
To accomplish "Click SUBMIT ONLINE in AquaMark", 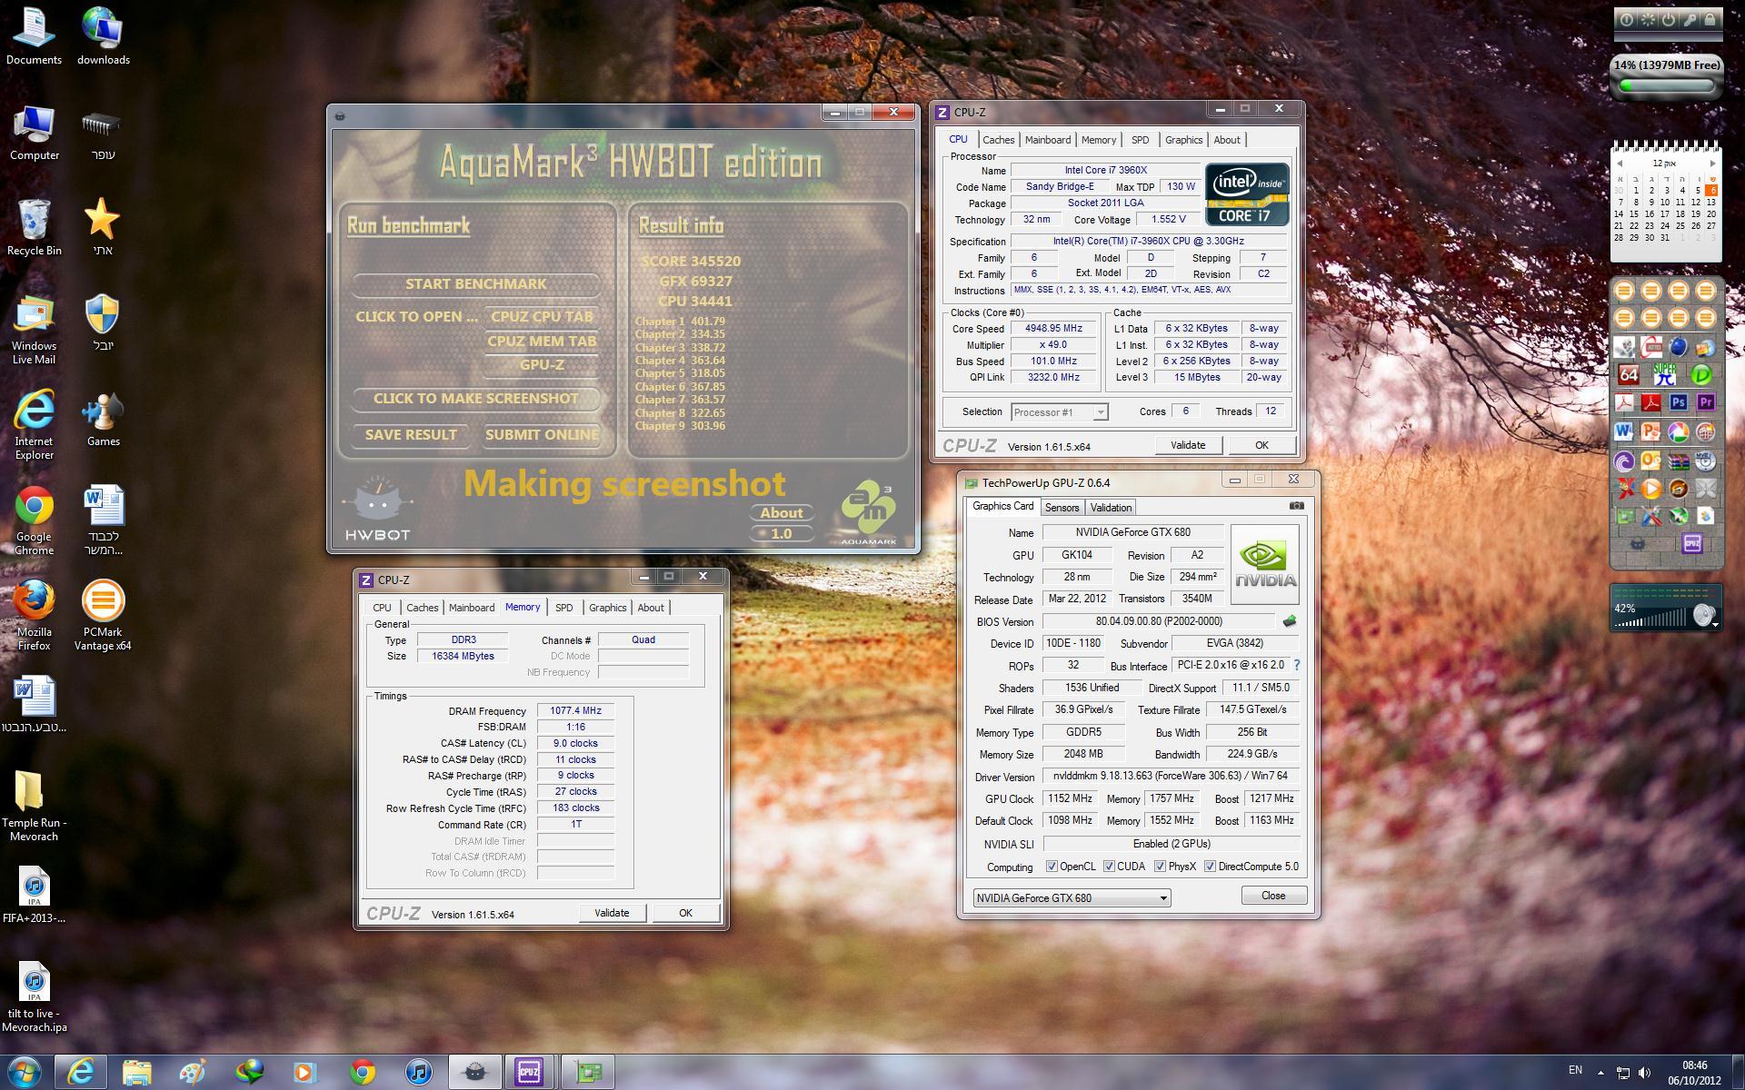I will [x=542, y=435].
